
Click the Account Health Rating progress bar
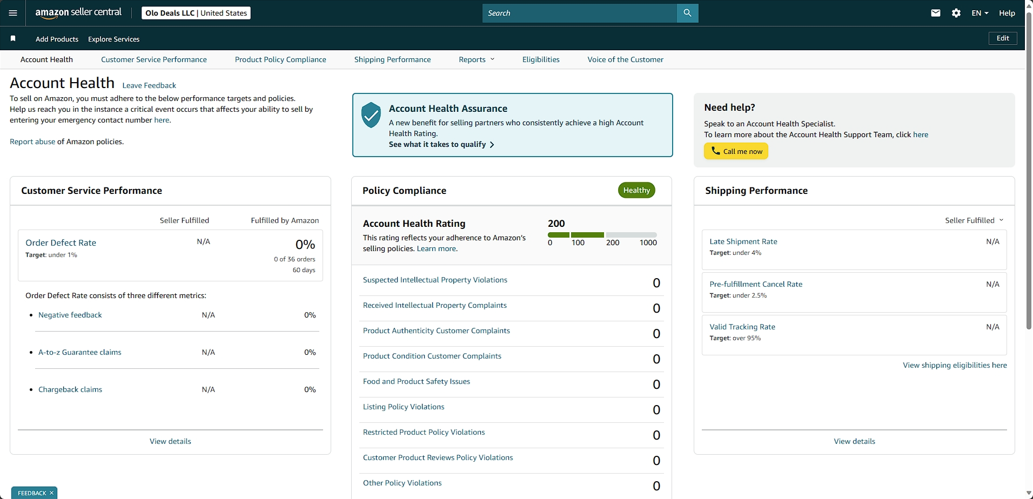coord(602,235)
